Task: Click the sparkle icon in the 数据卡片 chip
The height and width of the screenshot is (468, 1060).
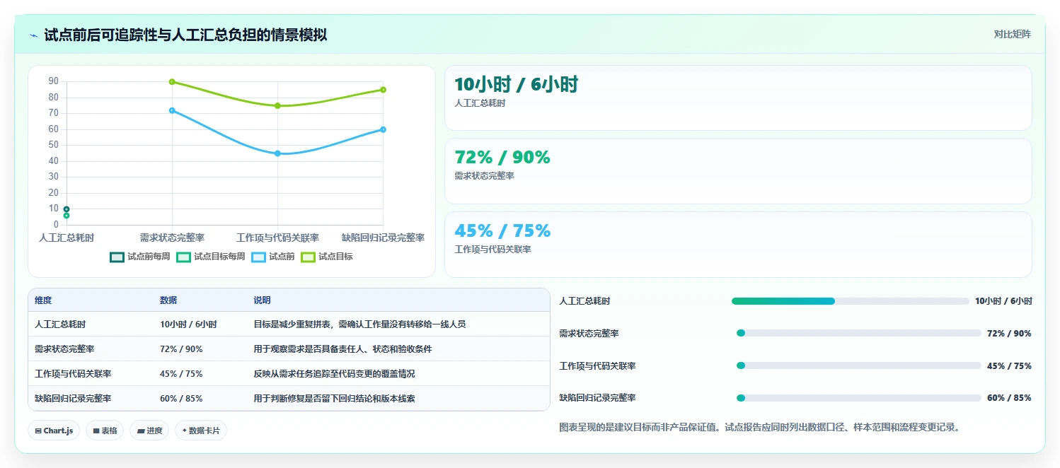Action: 185,431
